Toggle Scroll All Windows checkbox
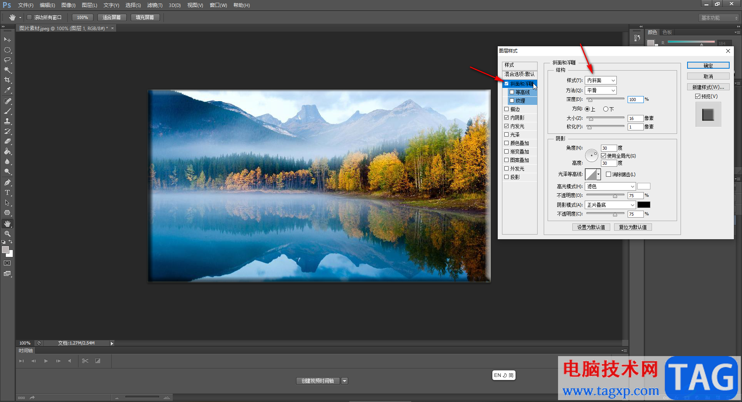The image size is (742, 402). (29, 17)
